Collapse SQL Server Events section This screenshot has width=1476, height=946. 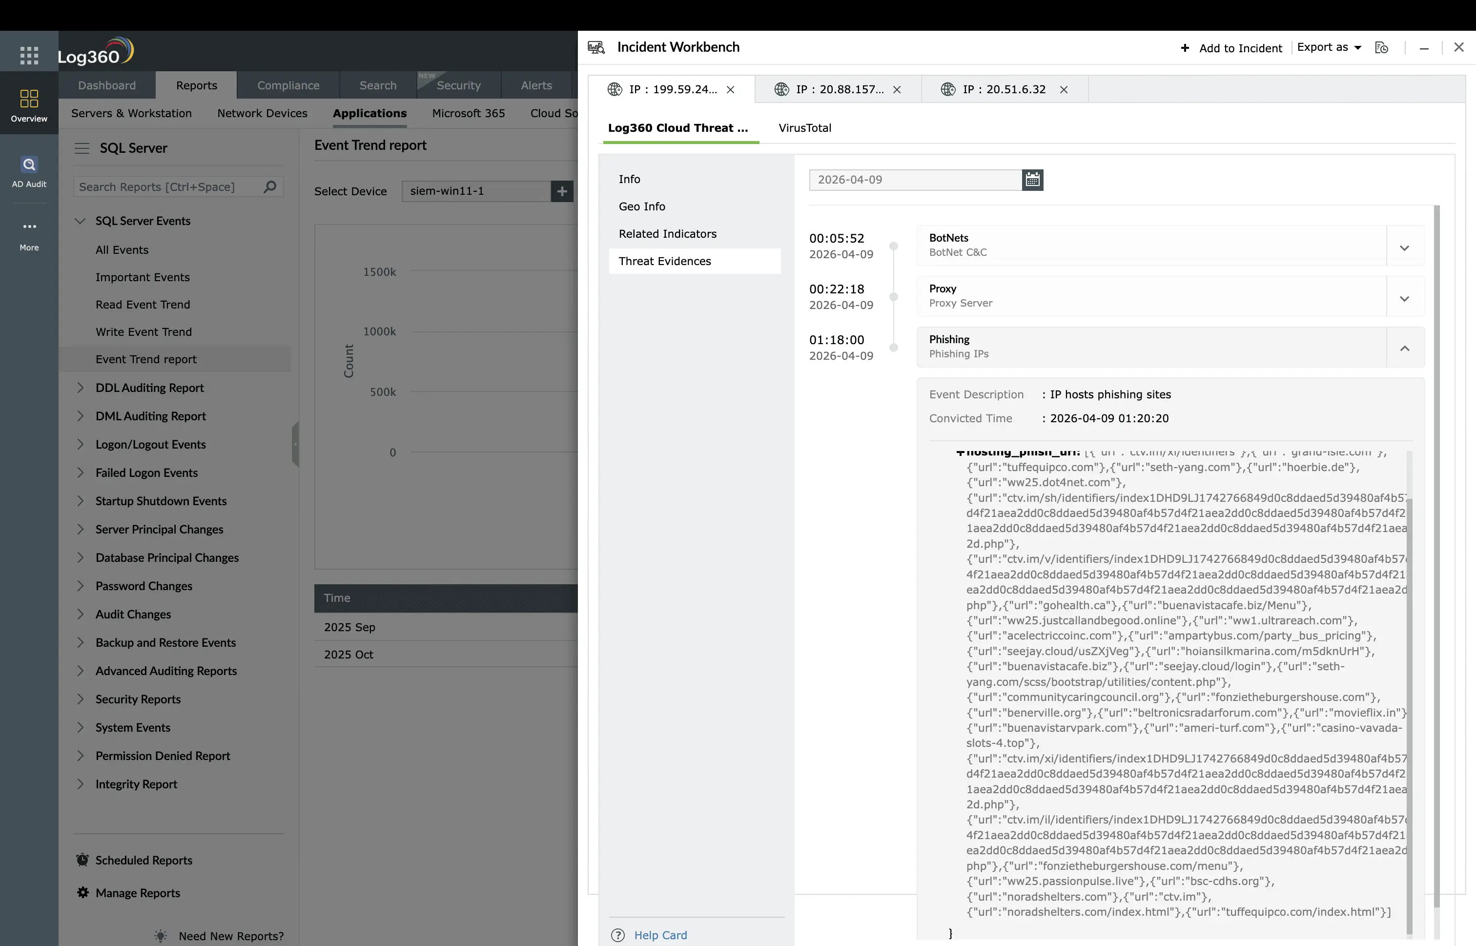(81, 221)
